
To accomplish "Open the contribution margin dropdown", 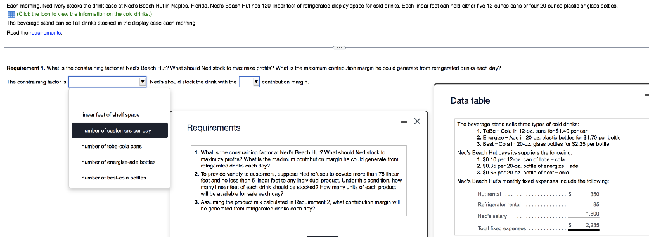I will pyautogui.click(x=250, y=82).
